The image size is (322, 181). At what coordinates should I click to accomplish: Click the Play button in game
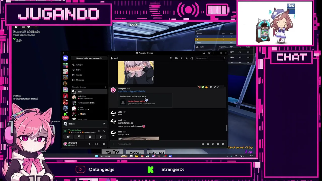point(112,152)
